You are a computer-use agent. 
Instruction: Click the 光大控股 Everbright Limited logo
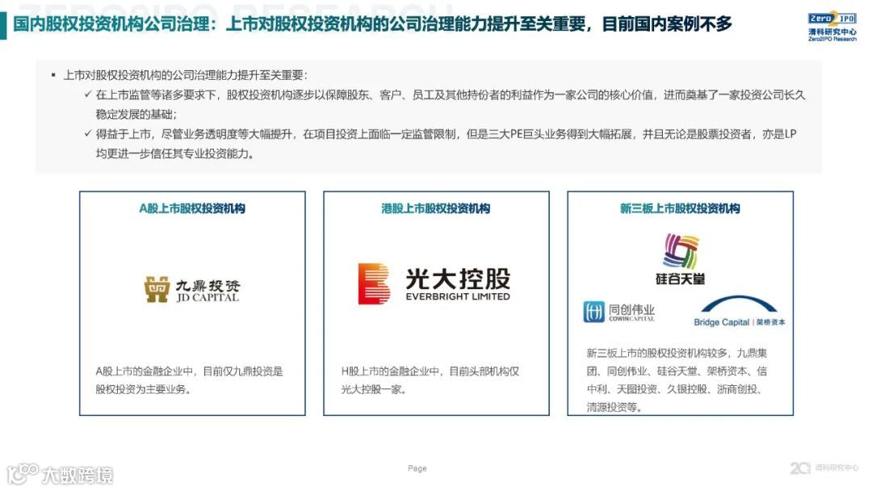click(x=434, y=283)
